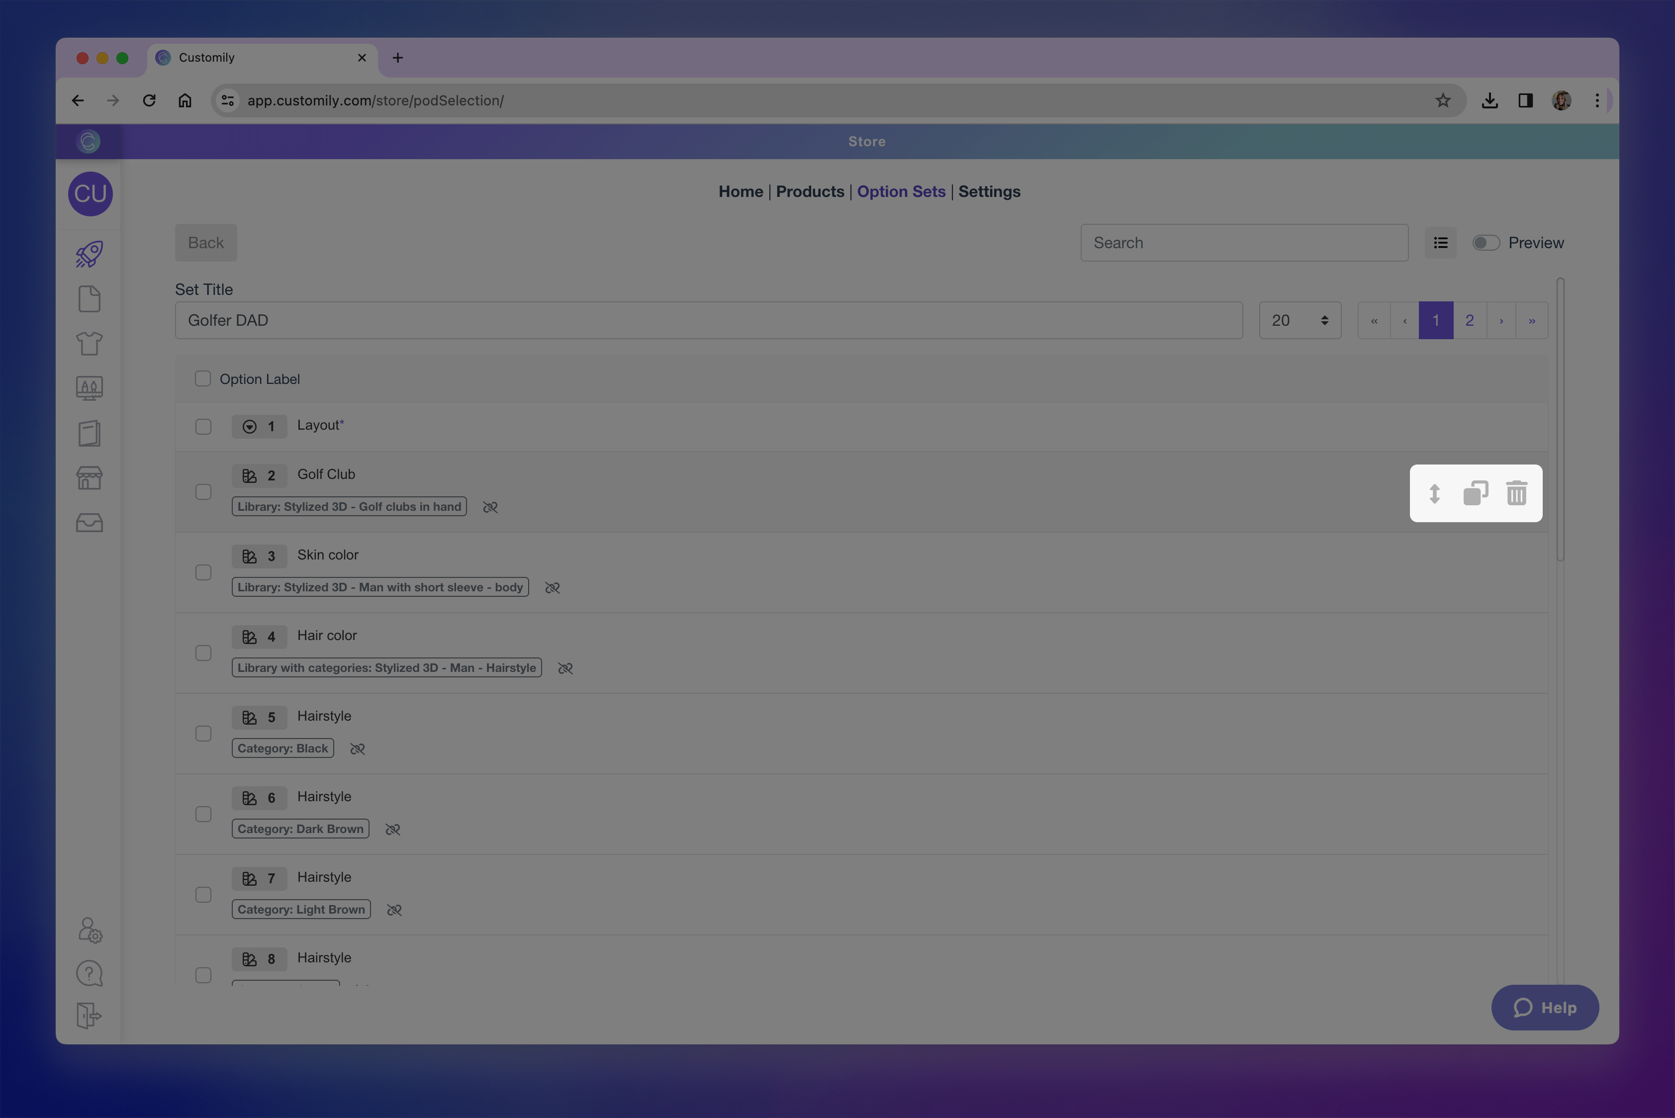1675x1118 pixels.
Task: Click the Back button
Action: click(205, 243)
